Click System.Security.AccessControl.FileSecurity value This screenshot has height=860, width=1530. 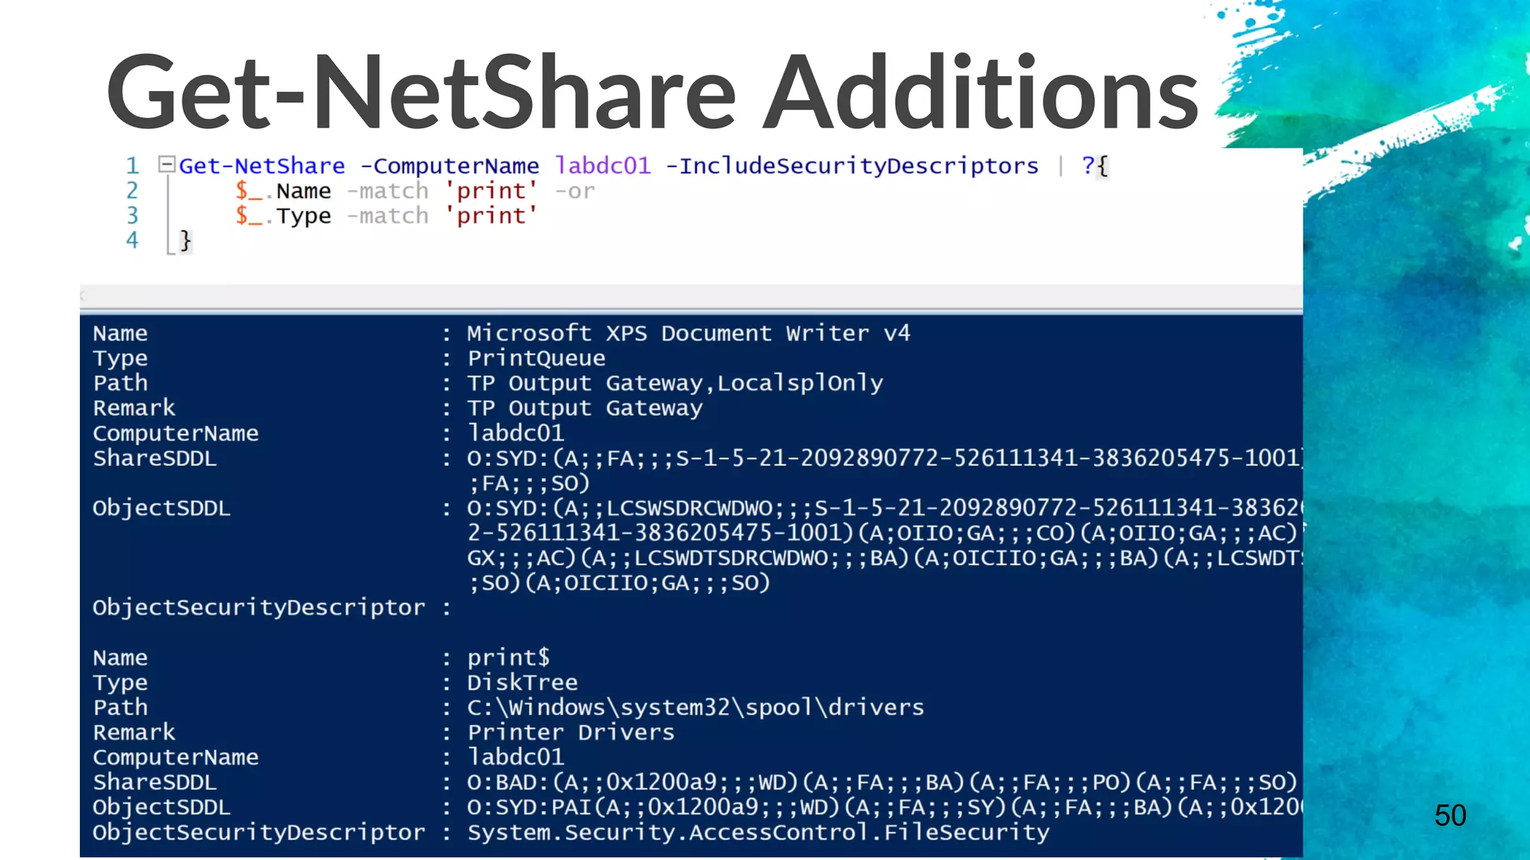758,832
